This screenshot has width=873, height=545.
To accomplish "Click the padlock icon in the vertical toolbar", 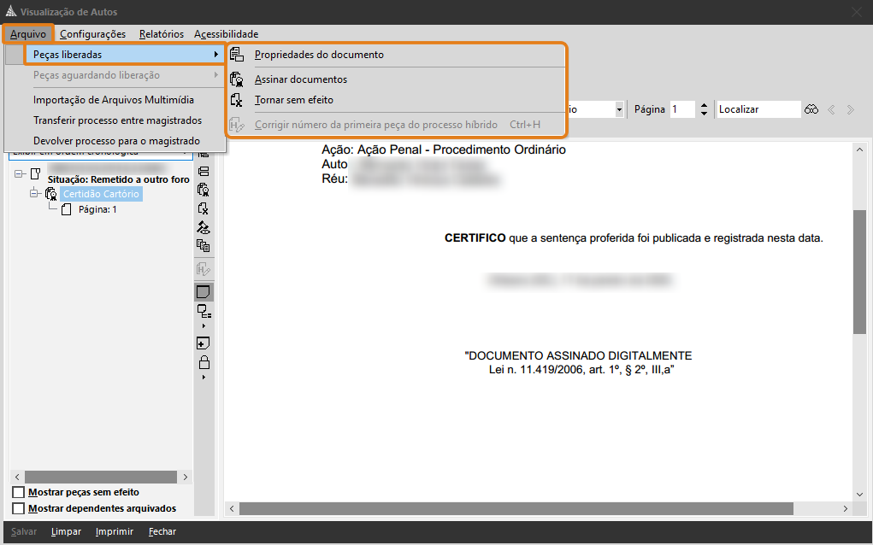I will (204, 362).
